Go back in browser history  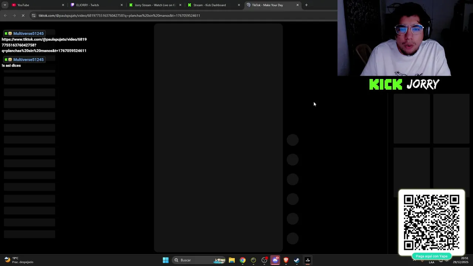point(5,16)
